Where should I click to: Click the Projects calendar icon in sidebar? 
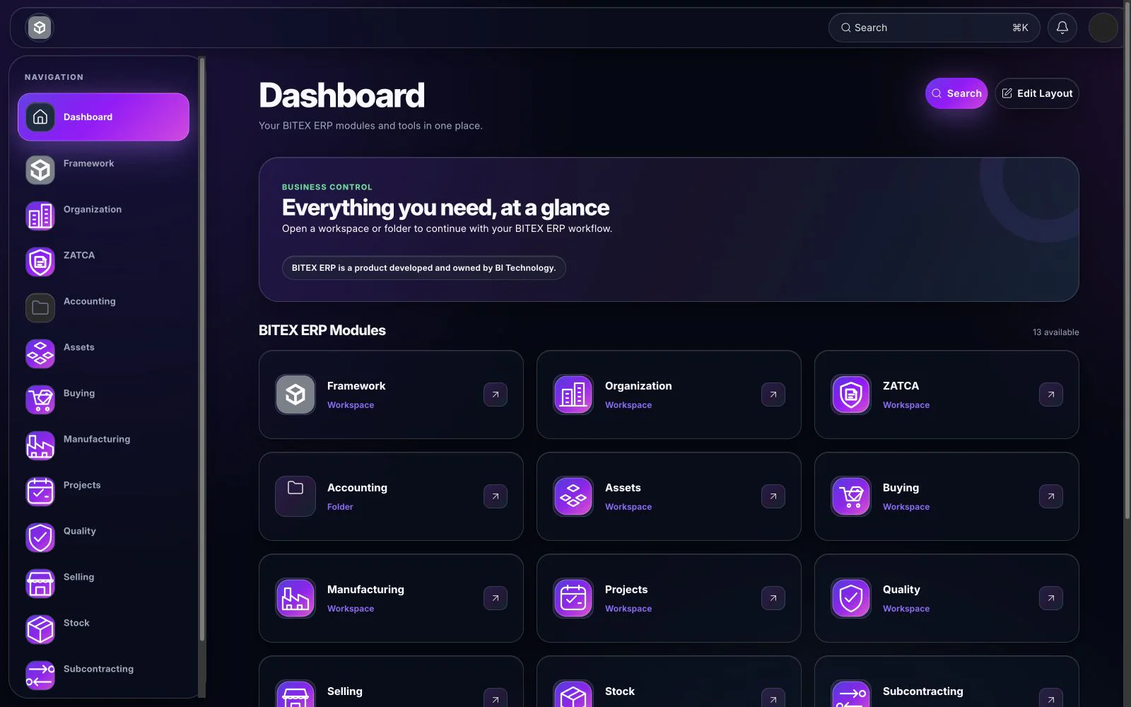40,491
